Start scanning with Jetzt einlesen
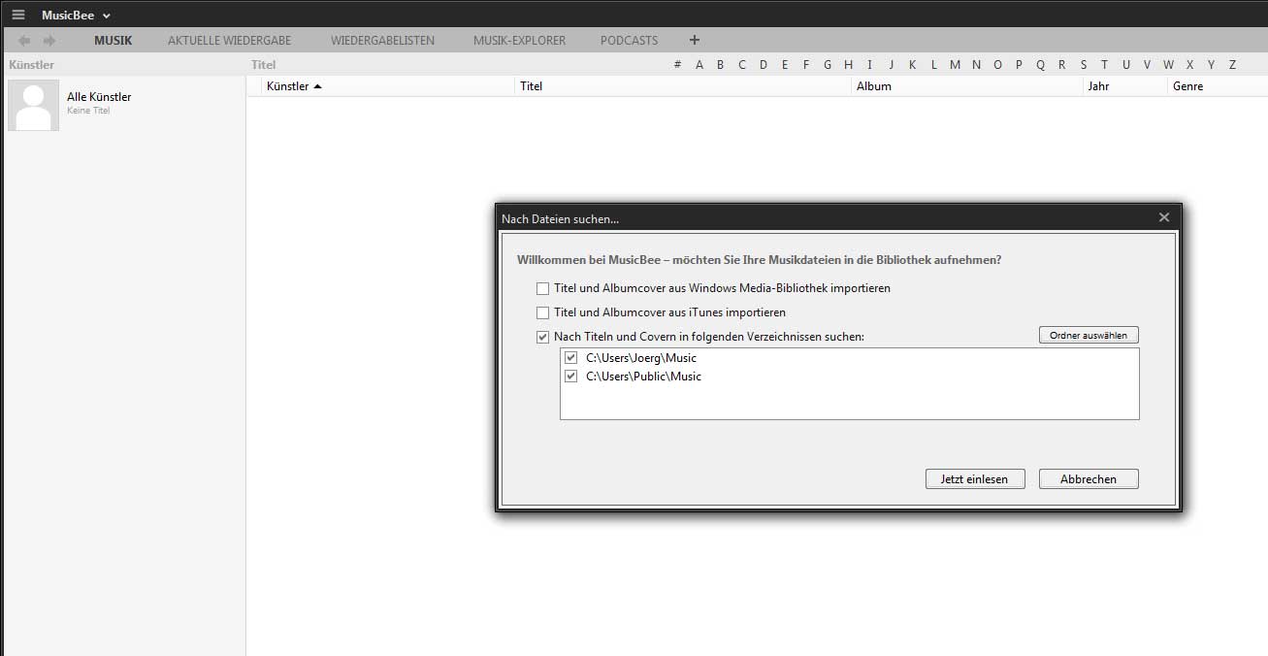This screenshot has height=656, width=1268. (975, 479)
